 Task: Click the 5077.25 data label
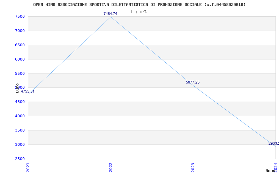tap(193, 82)
